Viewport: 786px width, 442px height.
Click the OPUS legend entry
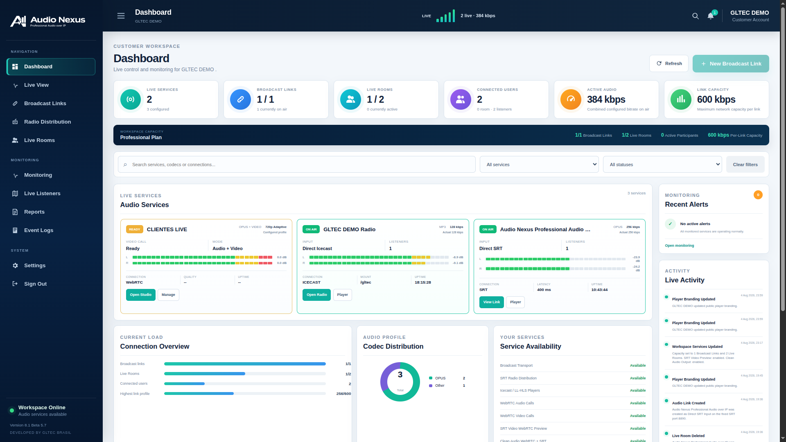[x=447, y=378]
